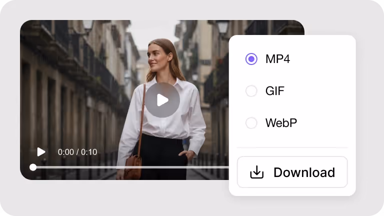The height and width of the screenshot is (216, 384).
Task: Click the brown shoulder bag in the video
Action: tap(133, 166)
